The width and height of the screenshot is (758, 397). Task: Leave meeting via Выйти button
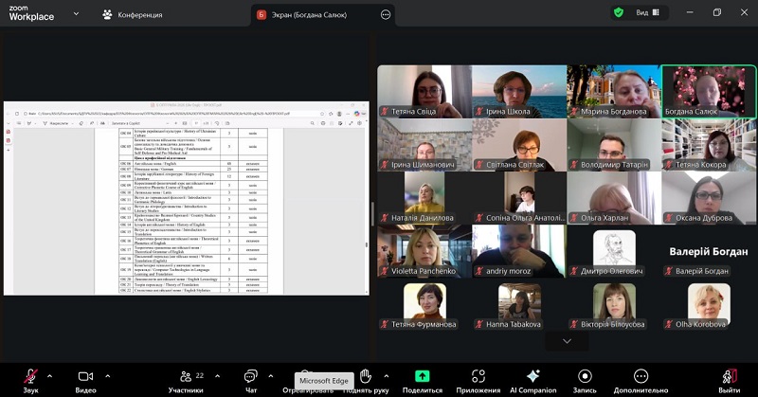pos(729,380)
